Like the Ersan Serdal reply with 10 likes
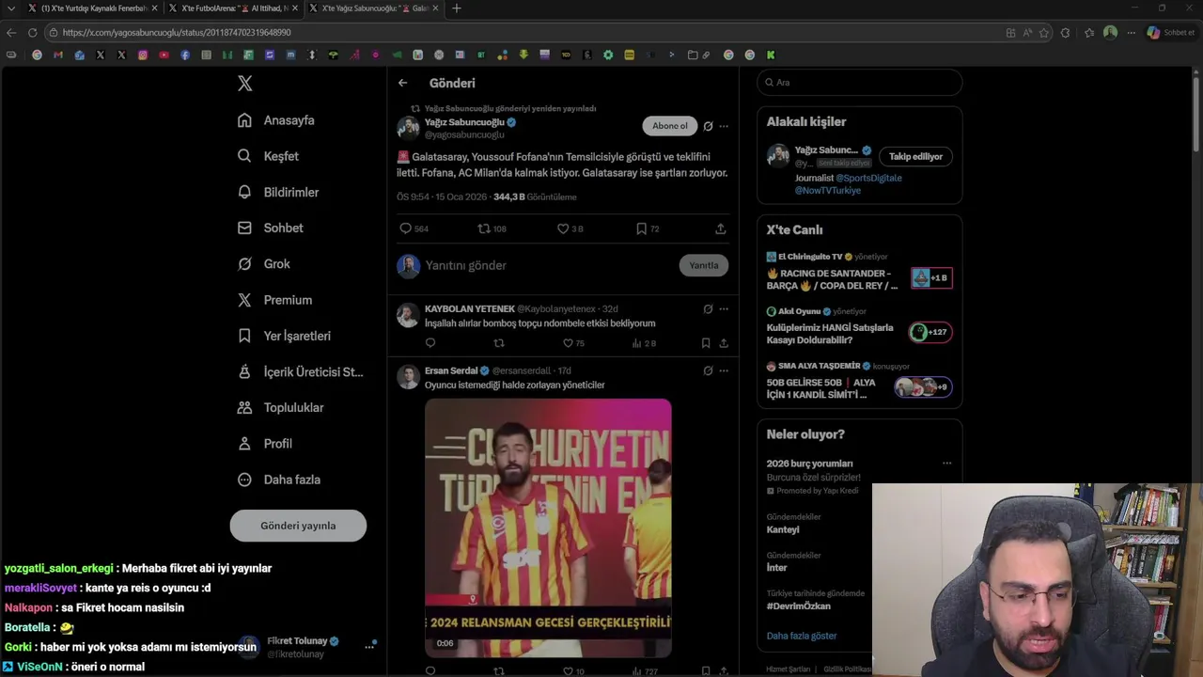1203x677 pixels. [573, 671]
